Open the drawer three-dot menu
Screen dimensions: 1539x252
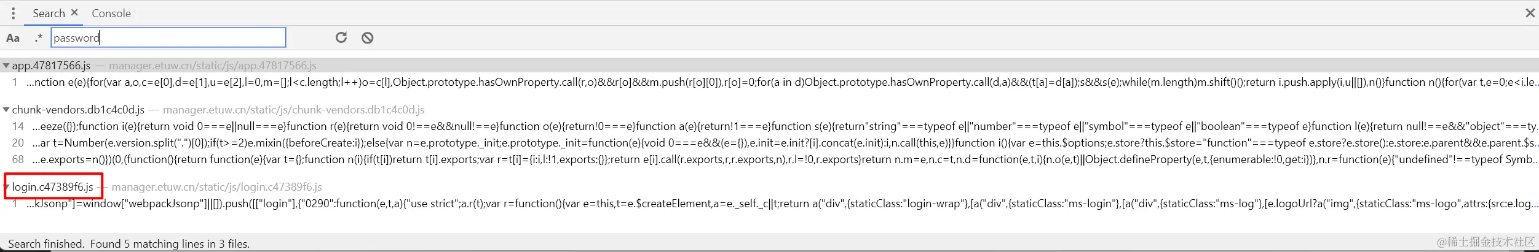coord(13,13)
